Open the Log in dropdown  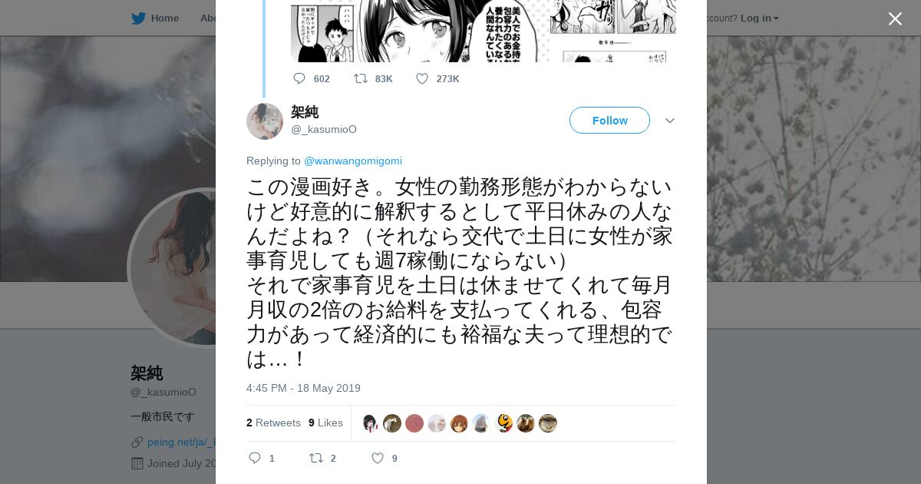point(759,18)
